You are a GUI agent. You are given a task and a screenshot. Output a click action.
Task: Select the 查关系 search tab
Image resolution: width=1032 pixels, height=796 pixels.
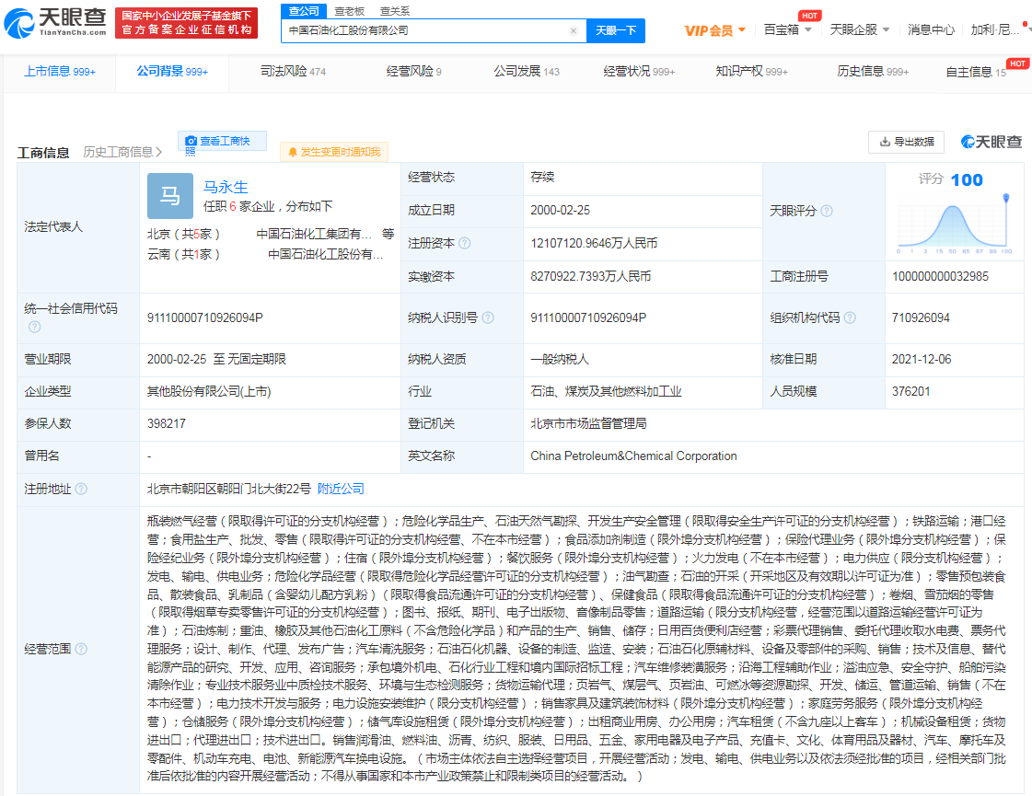coord(395,11)
